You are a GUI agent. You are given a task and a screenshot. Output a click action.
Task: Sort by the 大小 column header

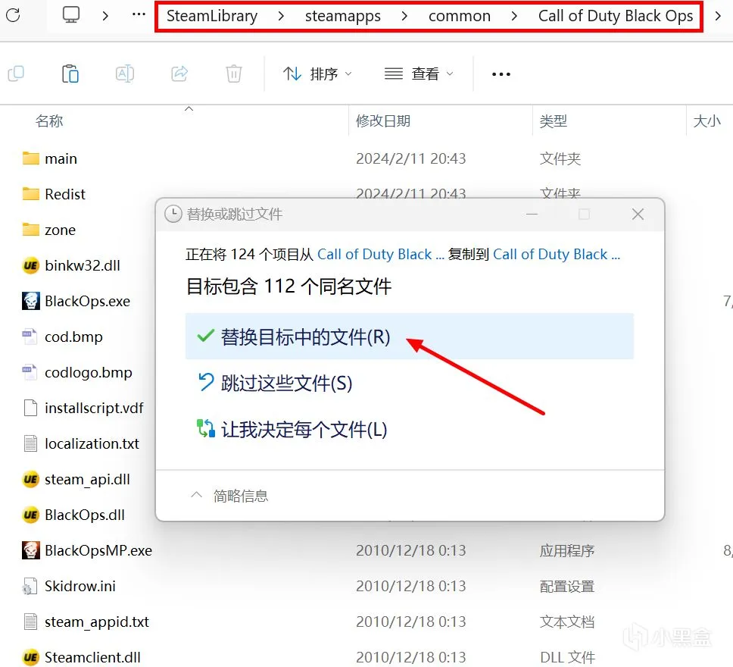(706, 121)
